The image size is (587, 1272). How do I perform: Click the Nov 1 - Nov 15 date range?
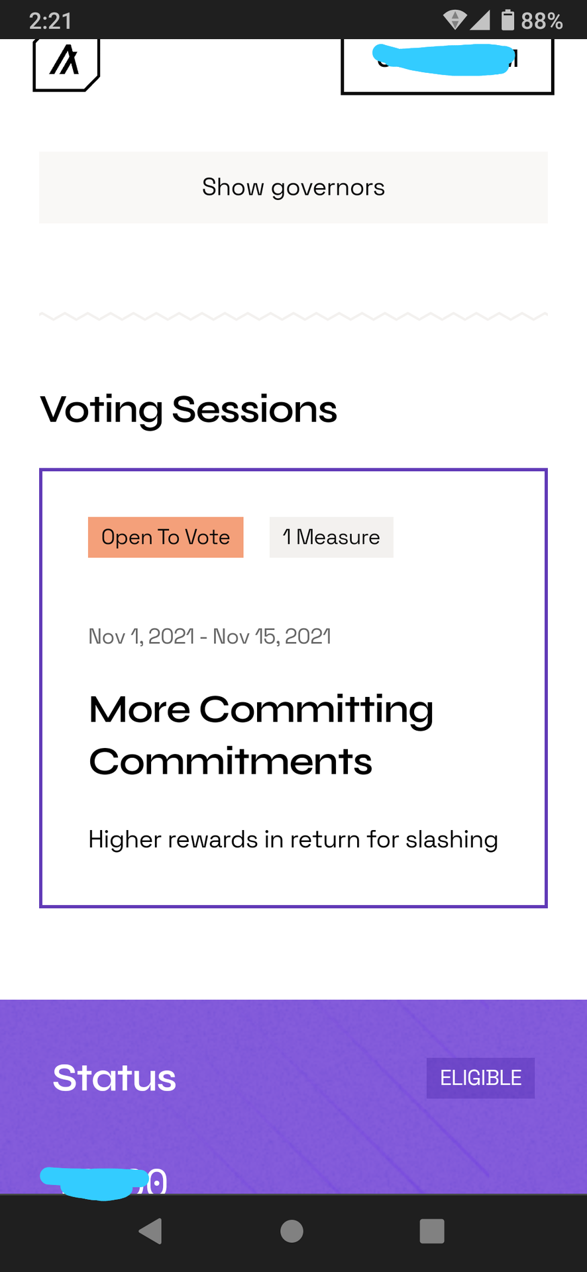click(x=210, y=637)
